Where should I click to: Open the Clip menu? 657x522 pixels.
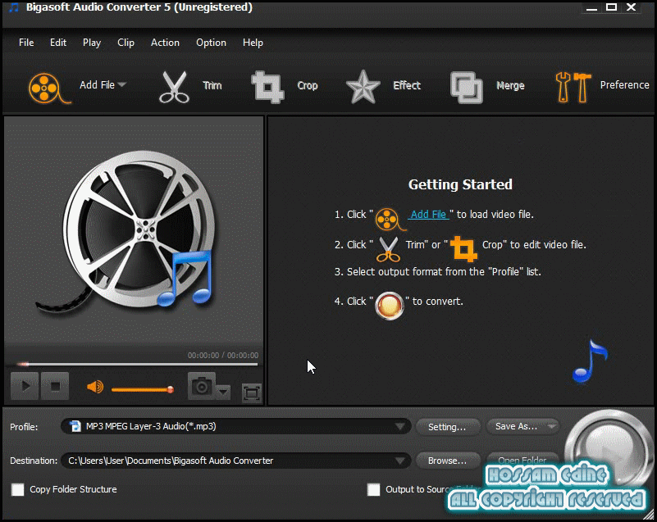(125, 43)
